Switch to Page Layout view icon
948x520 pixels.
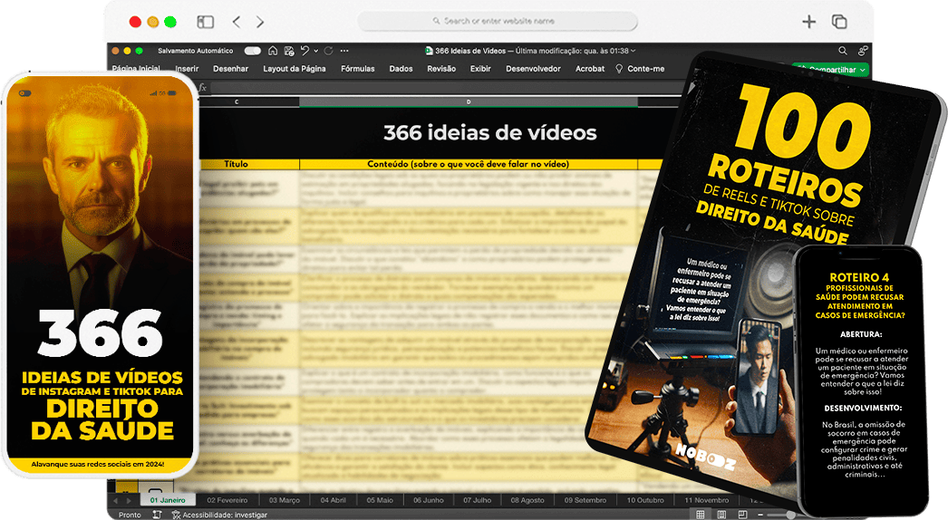click(x=721, y=514)
